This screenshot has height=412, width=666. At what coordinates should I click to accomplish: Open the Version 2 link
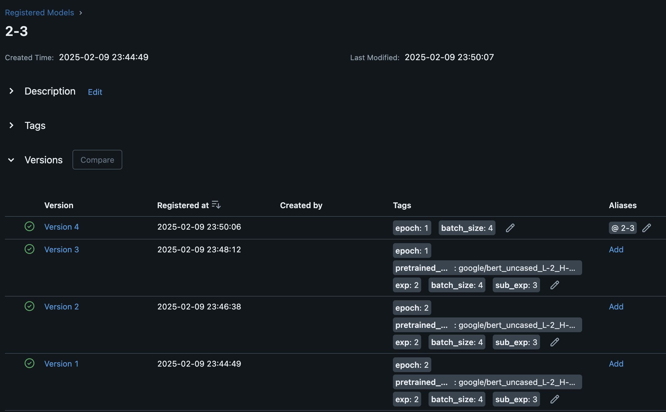coord(61,307)
